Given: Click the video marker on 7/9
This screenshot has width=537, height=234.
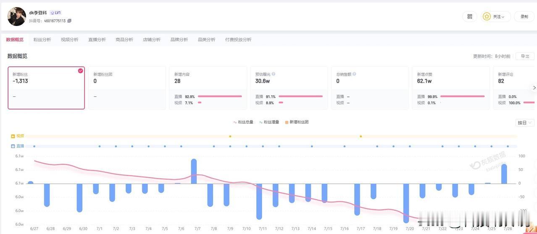Looking at the screenshot, I should pos(230,136).
